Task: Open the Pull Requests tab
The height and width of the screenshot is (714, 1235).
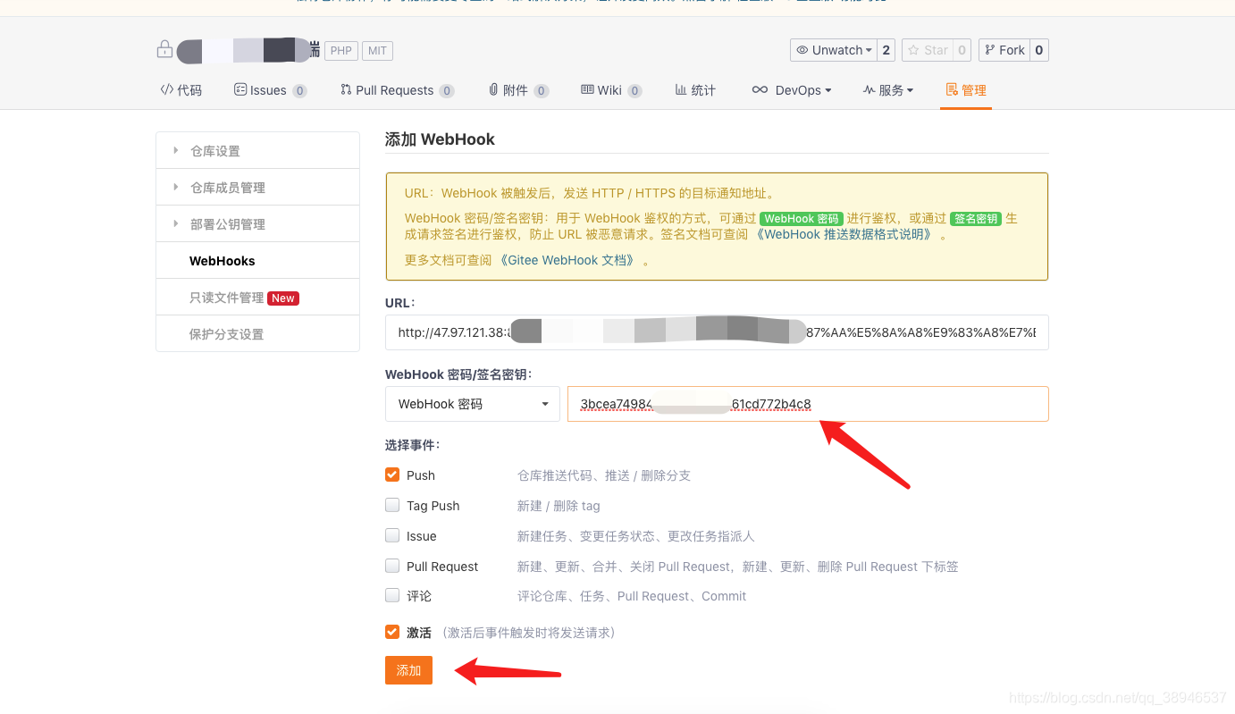Action: [397, 90]
